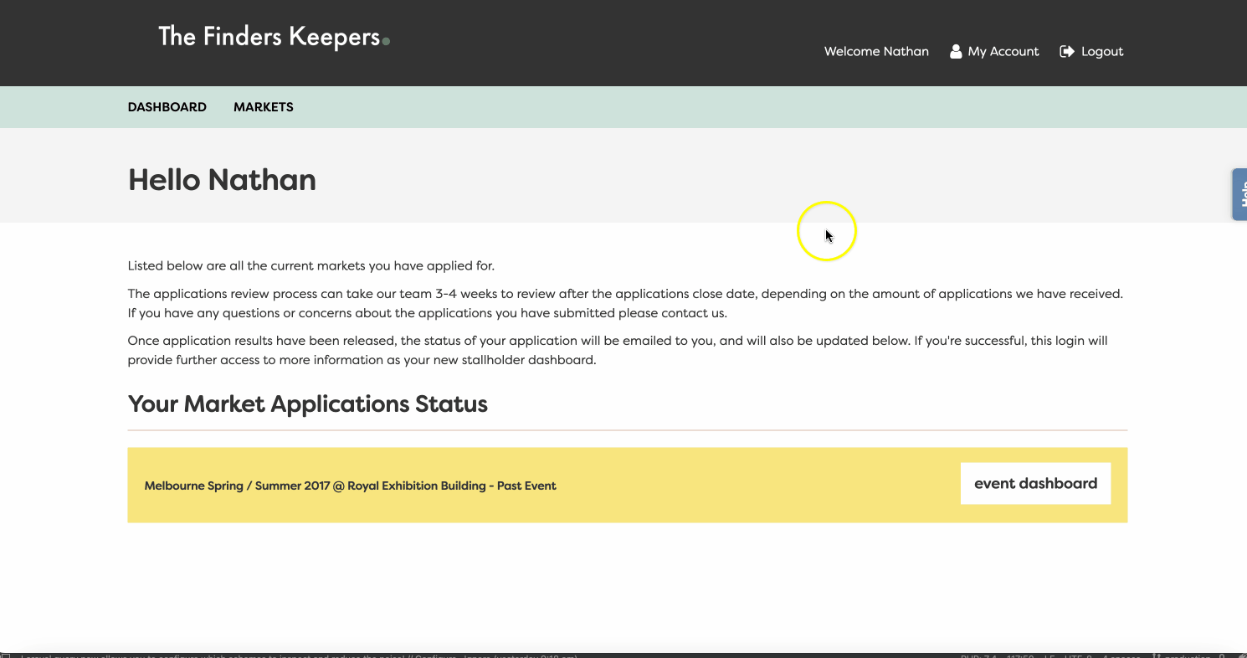
Task: Click the 'Listed below are all' intro sentence
Action: 310,266
